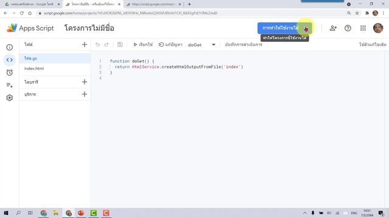This screenshot has width=389, height=218.
Task: Open browser extensions puzzle icon
Action: [x=367, y=13]
